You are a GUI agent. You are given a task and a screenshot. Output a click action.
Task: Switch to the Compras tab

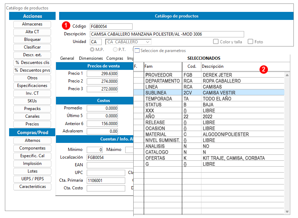pyautogui.click(x=115, y=58)
